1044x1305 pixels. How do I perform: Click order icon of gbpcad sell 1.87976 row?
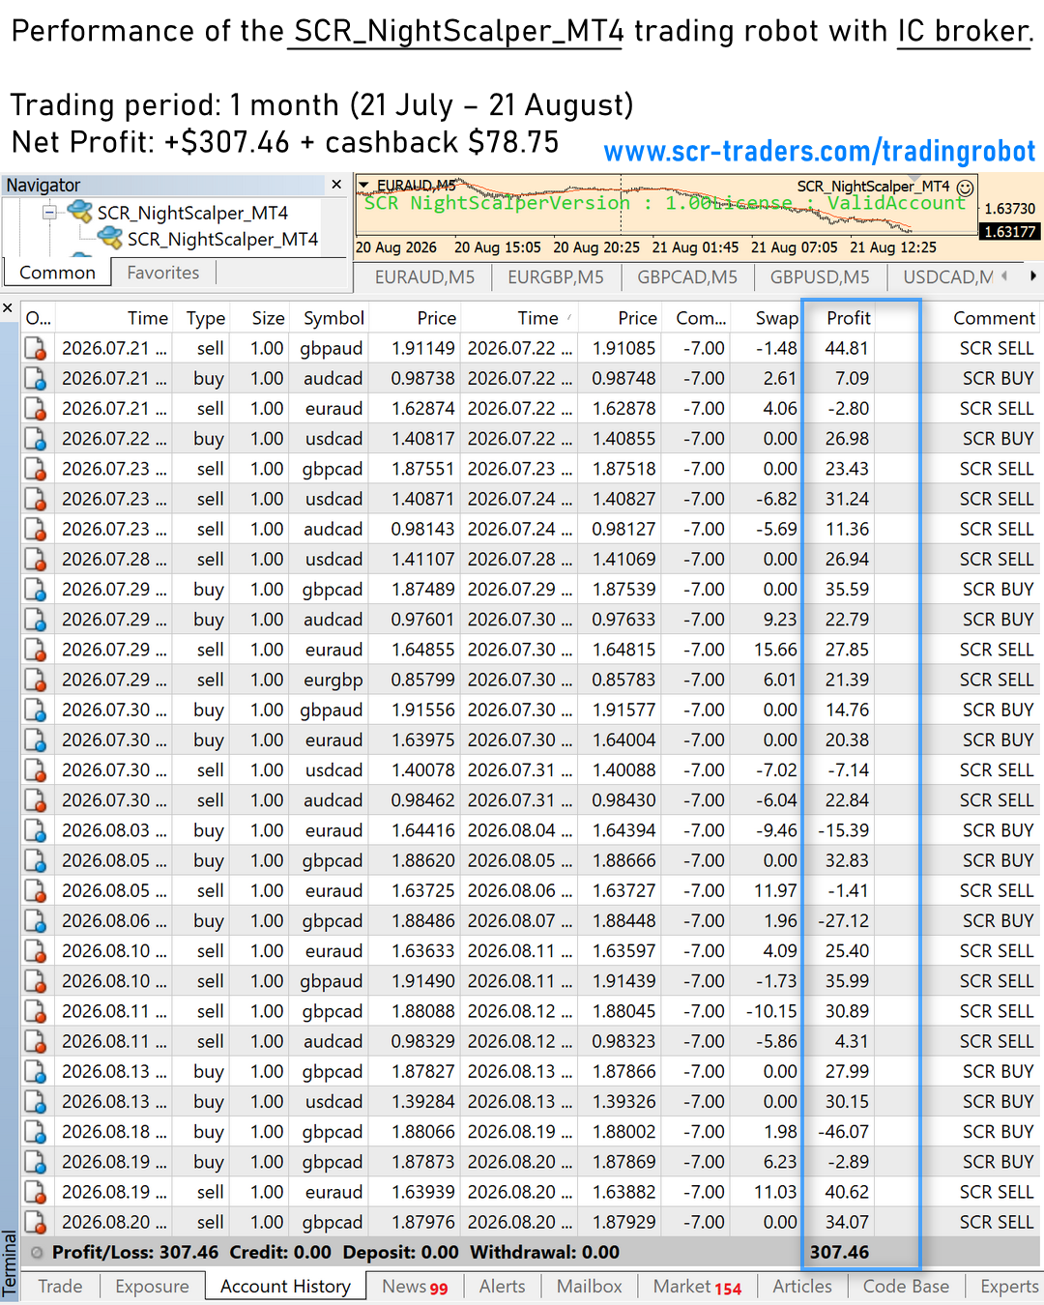(36, 1222)
